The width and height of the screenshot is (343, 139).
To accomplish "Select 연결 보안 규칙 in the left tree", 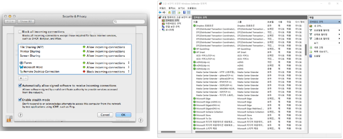I will (173, 26).
